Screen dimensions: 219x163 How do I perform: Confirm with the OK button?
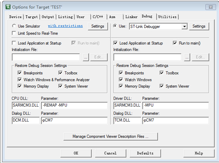point(76,153)
